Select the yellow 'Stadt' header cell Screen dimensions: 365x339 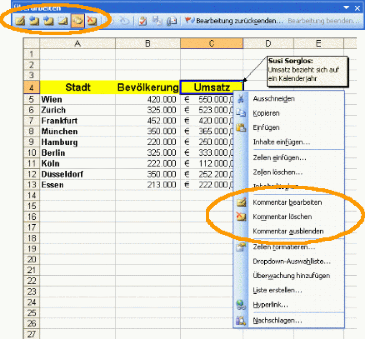pyautogui.click(x=78, y=88)
